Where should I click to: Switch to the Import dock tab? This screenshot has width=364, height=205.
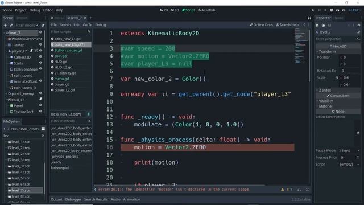22,18
